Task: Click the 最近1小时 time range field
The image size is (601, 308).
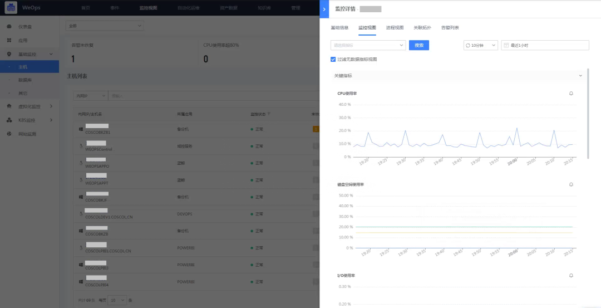Action: pyautogui.click(x=545, y=45)
